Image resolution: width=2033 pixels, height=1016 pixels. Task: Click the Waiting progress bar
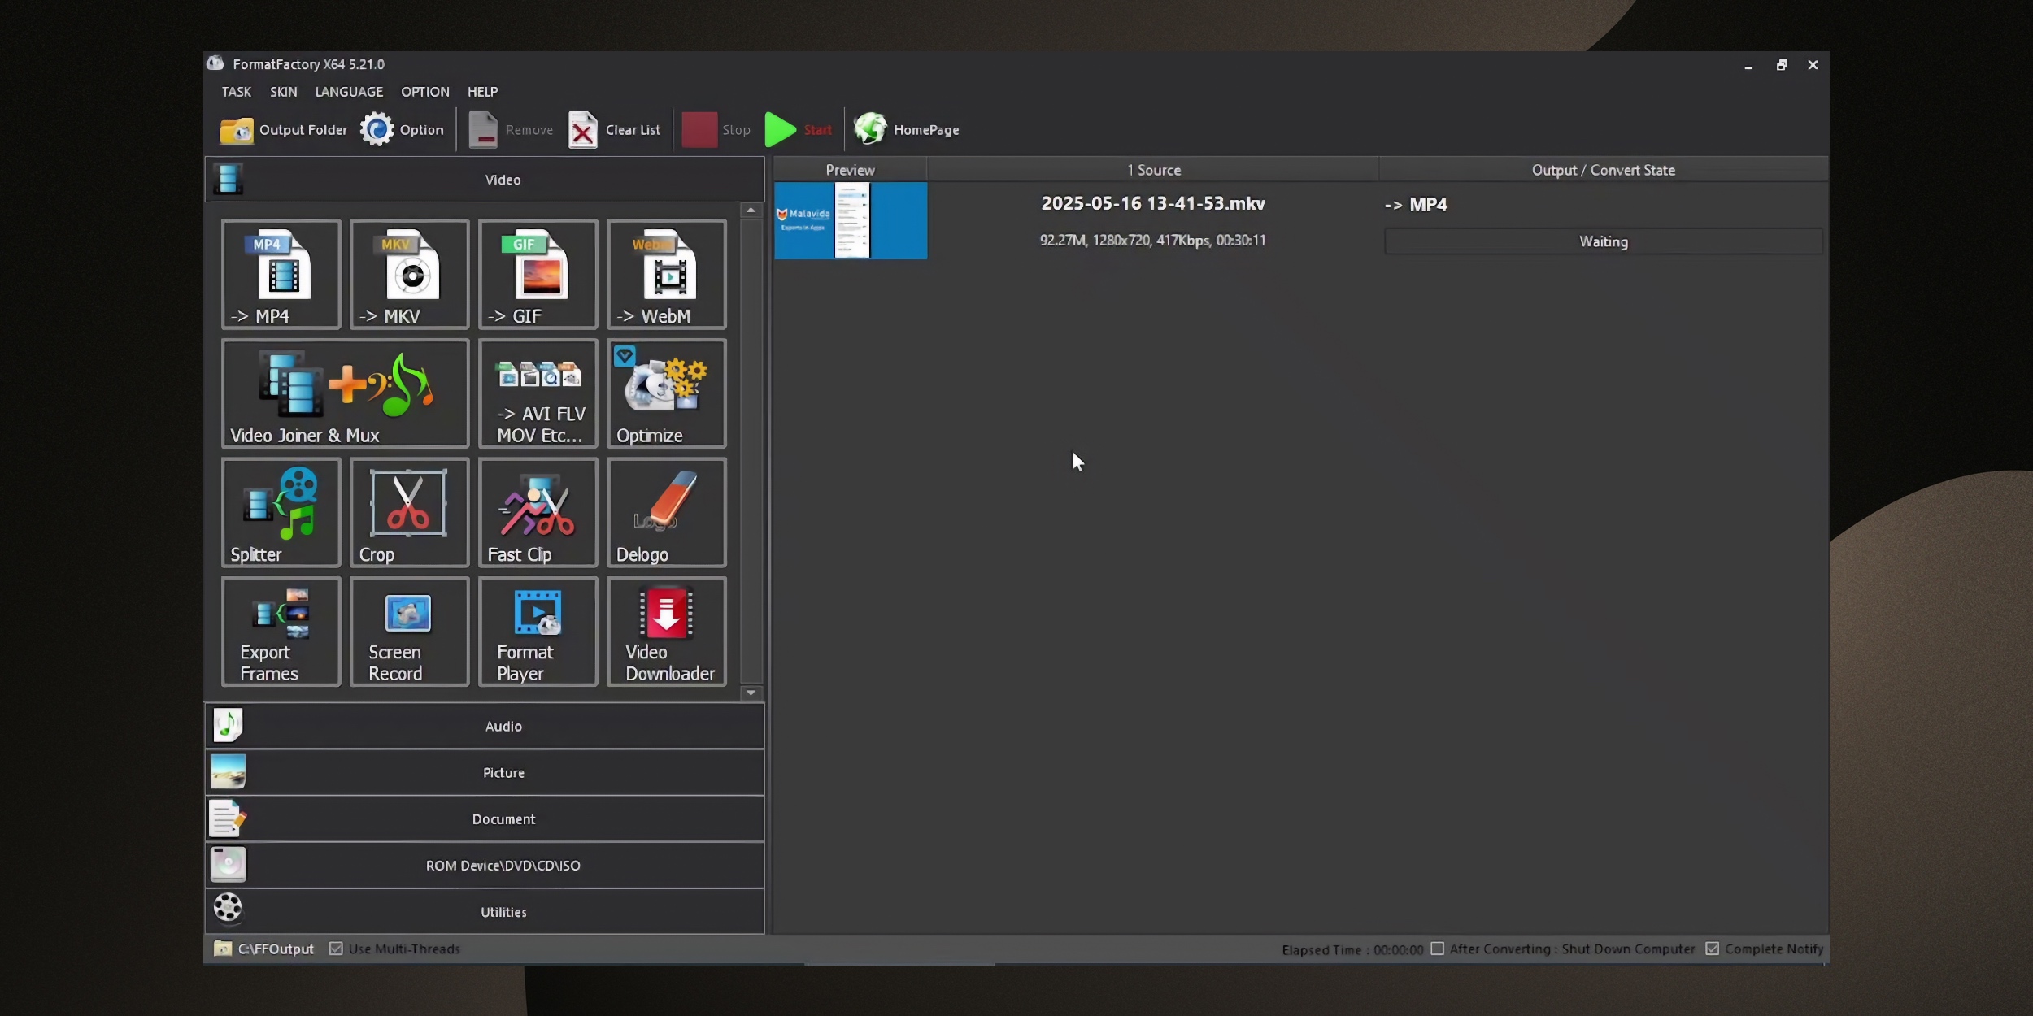click(1604, 241)
